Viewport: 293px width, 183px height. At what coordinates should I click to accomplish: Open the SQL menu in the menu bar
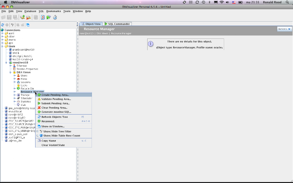tap(41, 11)
